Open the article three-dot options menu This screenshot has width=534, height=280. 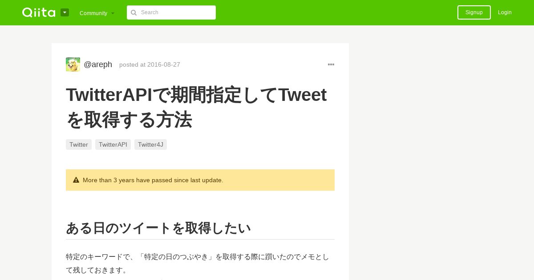point(331,64)
